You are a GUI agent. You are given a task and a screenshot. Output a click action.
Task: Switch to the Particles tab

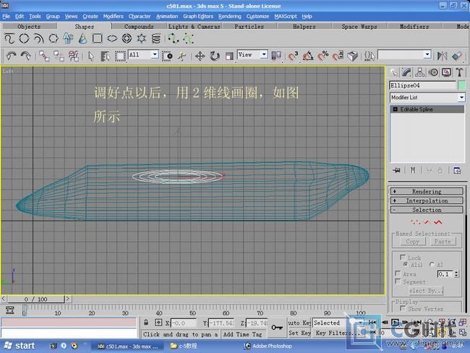pyautogui.click(x=249, y=26)
